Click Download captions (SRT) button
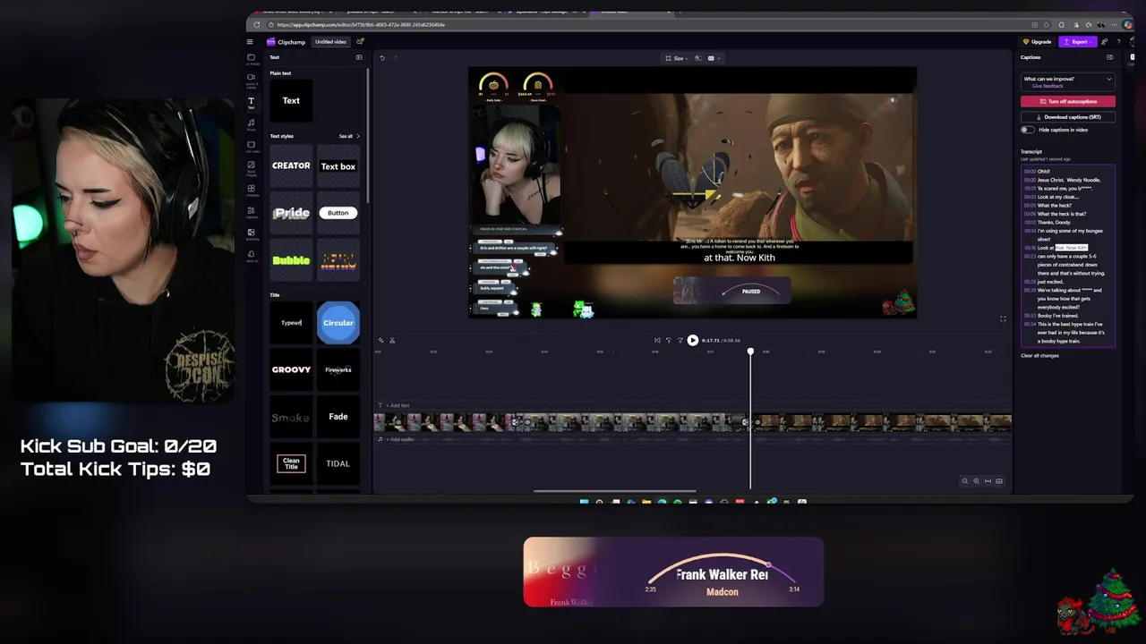Screen dimensions: 1146x644 pyautogui.click(x=1068, y=117)
